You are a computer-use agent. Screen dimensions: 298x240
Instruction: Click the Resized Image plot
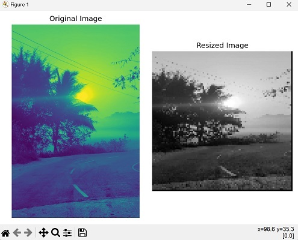pyautogui.click(x=222, y=121)
